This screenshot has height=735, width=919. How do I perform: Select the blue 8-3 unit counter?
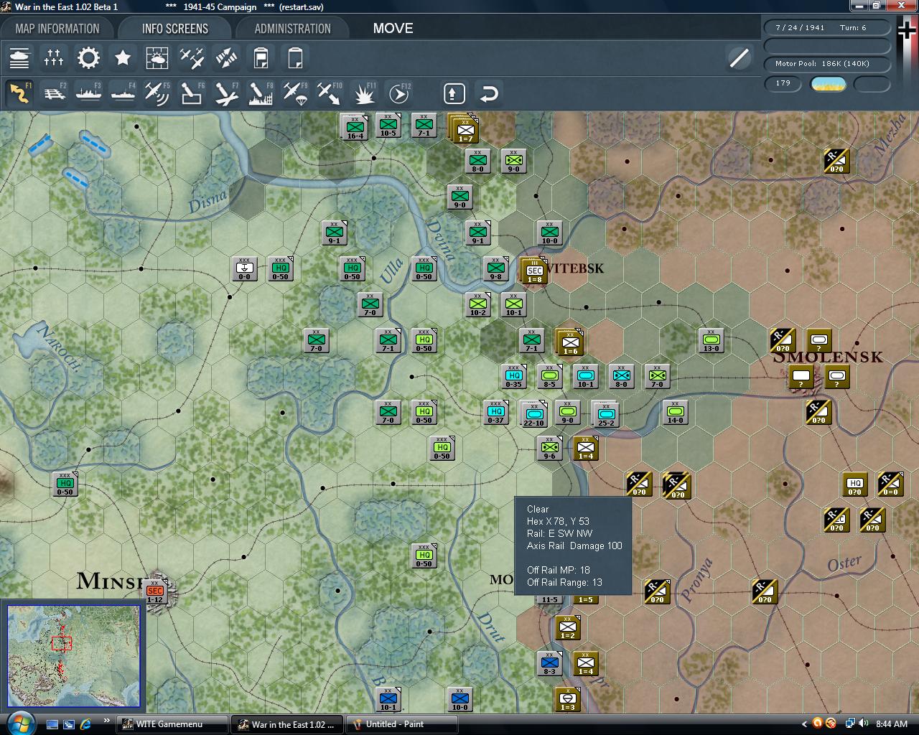(550, 664)
